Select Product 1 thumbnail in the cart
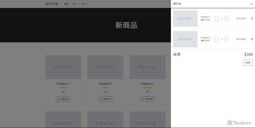The width and height of the screenshot is (255, 128). coord(185,19)
